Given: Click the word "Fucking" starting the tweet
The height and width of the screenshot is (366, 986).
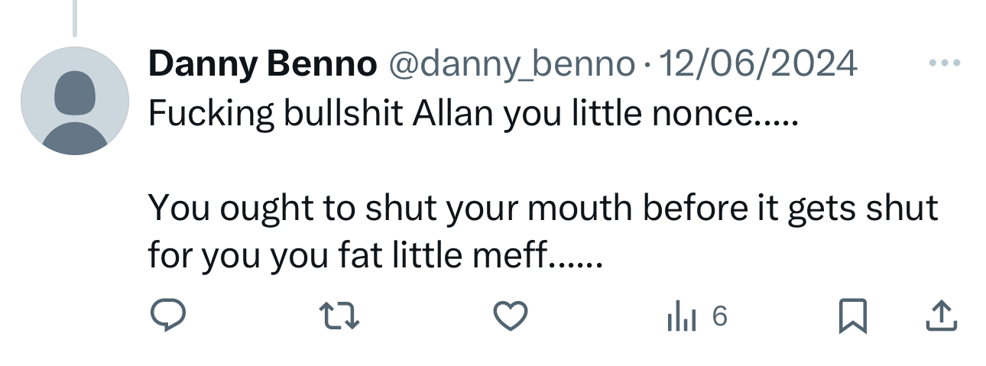Looking at the screenshot, I should [x=212, y=114].
